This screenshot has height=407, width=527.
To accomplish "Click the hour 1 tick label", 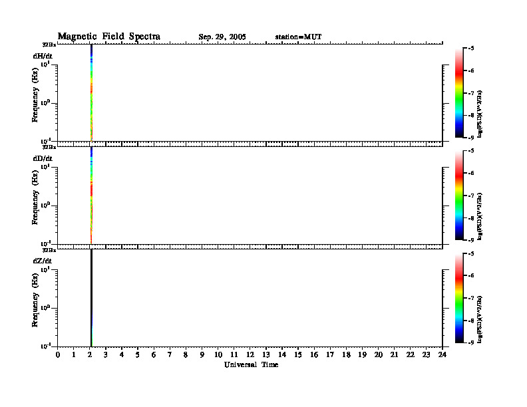I will [74, 354].
